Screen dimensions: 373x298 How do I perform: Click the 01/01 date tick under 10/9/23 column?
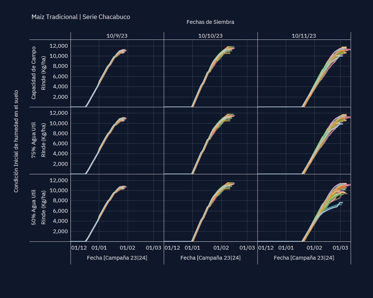pyautogui.click(x=99, y=248)
